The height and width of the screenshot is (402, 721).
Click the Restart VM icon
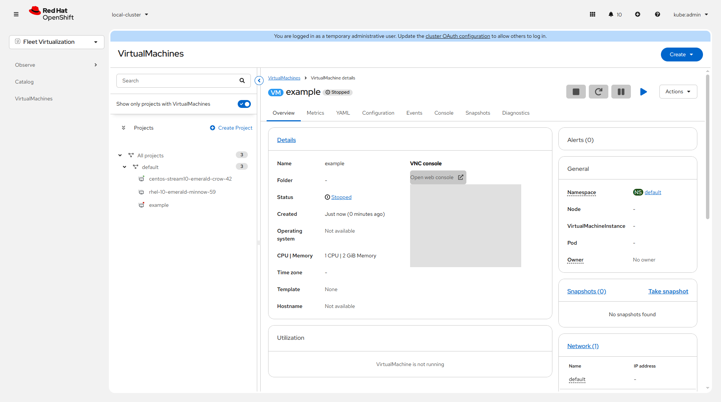point(598,92)
